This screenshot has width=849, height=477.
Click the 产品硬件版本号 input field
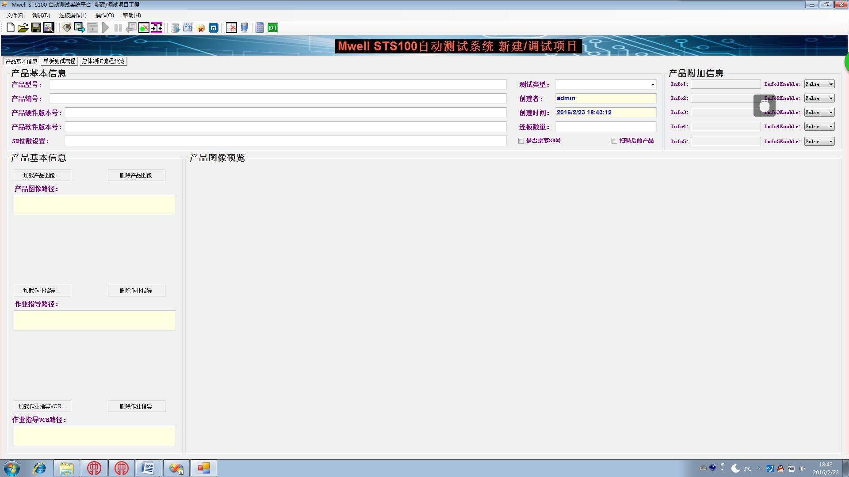(x=286, y=113)
